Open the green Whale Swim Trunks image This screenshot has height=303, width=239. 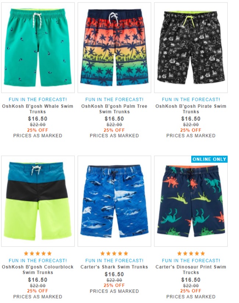pyautogui.click(x=38, y=48)
